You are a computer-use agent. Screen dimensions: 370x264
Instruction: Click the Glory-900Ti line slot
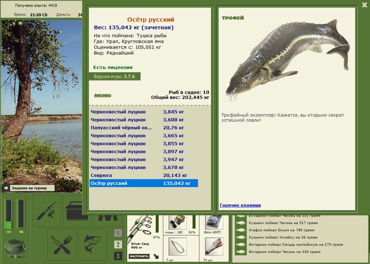tap(214, 222)
